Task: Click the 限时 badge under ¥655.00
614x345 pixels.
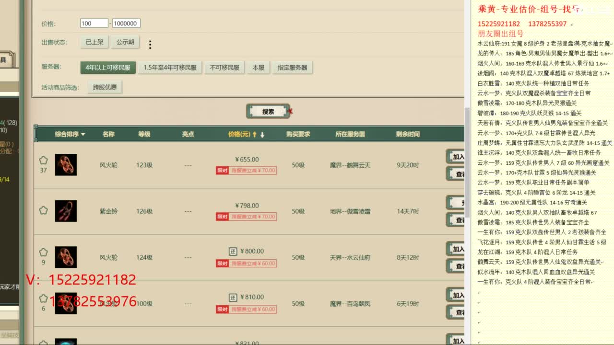Action: 222,170
